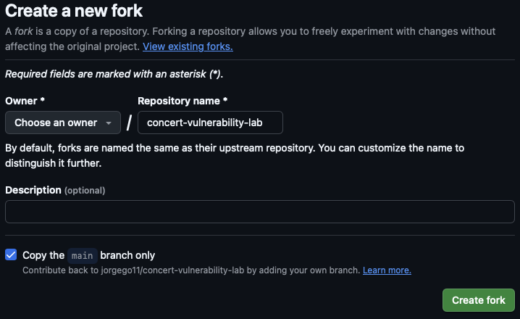The width and height of the screenshot is (520, 319).
Task: Uncheck the copy main branch only checkbox
Action: [11, 254]
